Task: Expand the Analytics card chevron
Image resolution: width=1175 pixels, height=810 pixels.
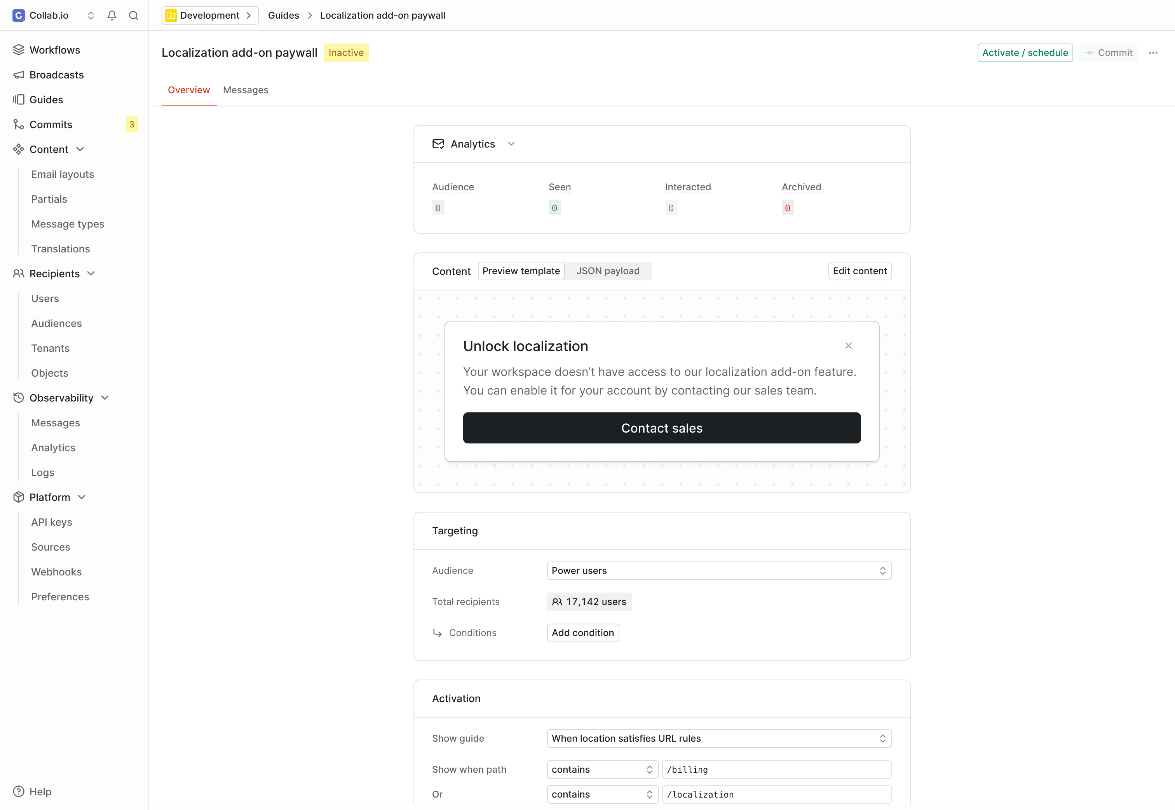Action: coord(511,144)
